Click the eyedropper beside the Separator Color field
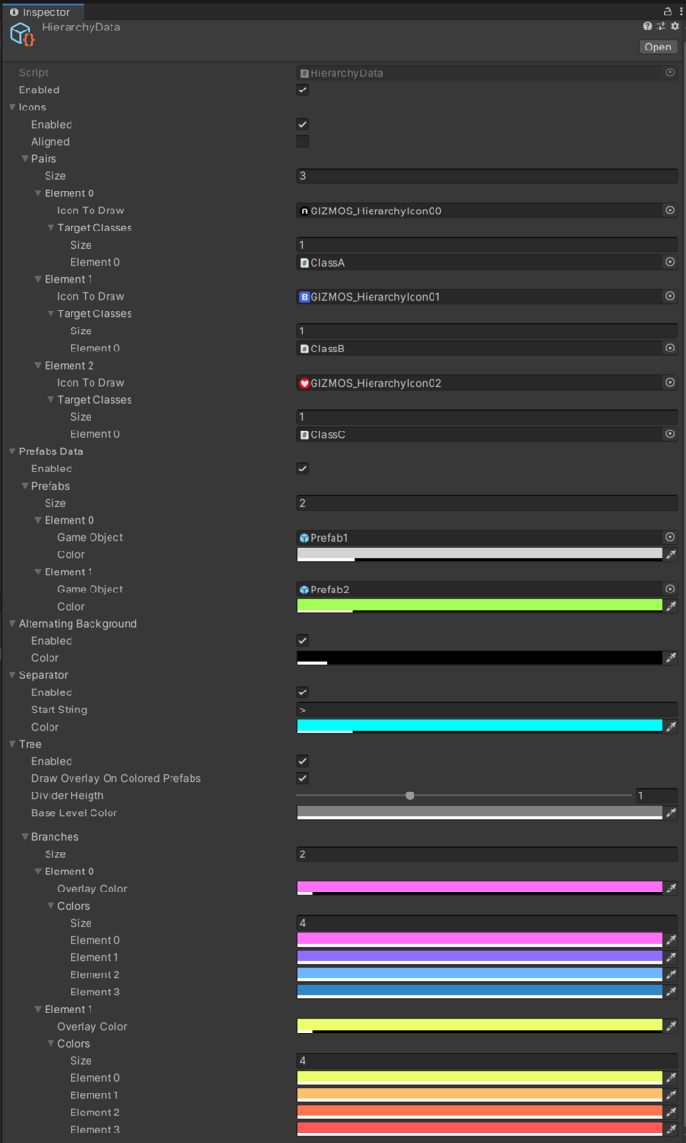Screen dimensions: 686x1143 (x=671, y=727)
